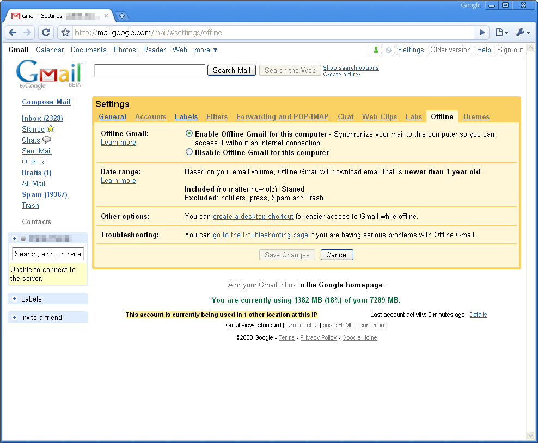Switch to the Chat settings tab
The image size is (538, 443).
(346, 116)
